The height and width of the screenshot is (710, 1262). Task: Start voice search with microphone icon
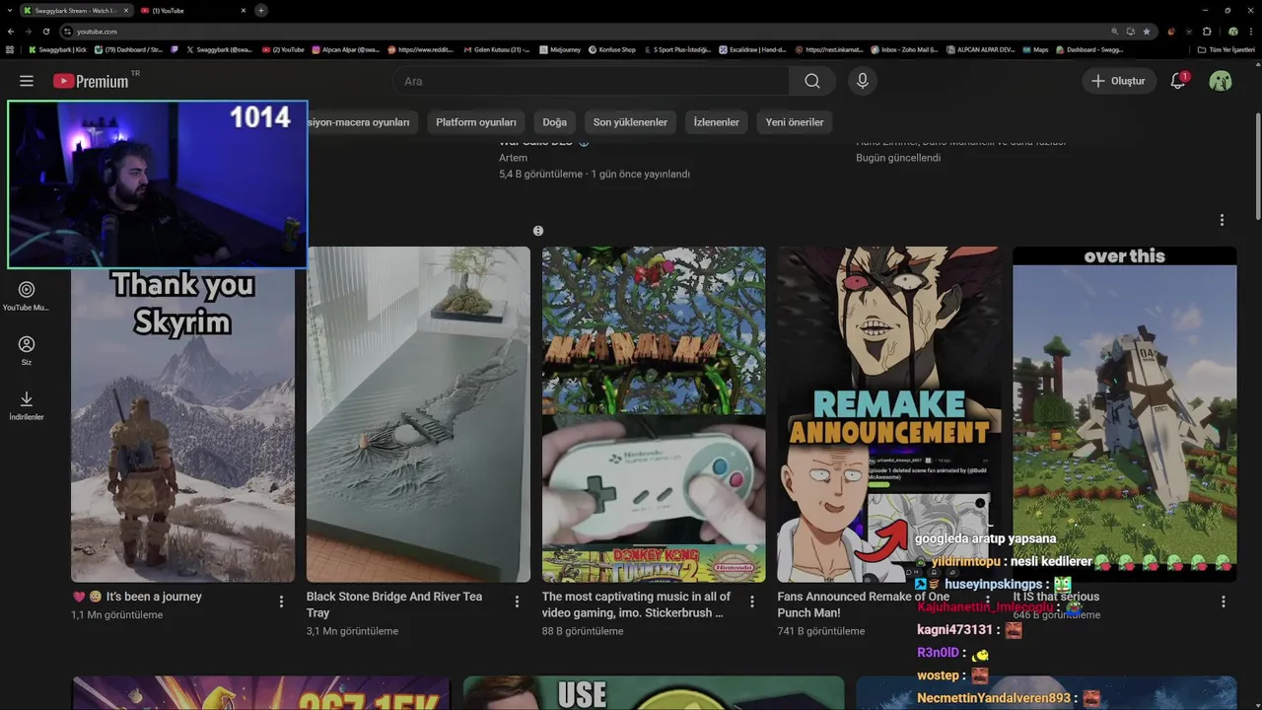[x=863, y=81]
